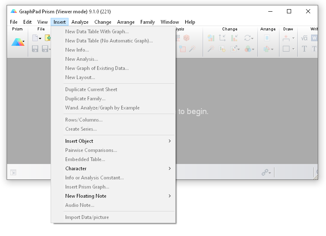Open the Edit menu
This screenshot has height=236, width=326.
coord(27,22)
